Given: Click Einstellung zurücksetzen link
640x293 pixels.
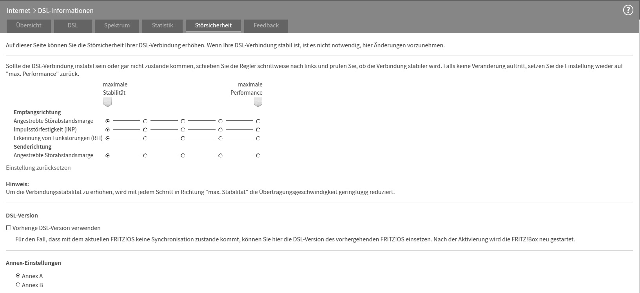Looking at the screenshot, I should [38, 167].
